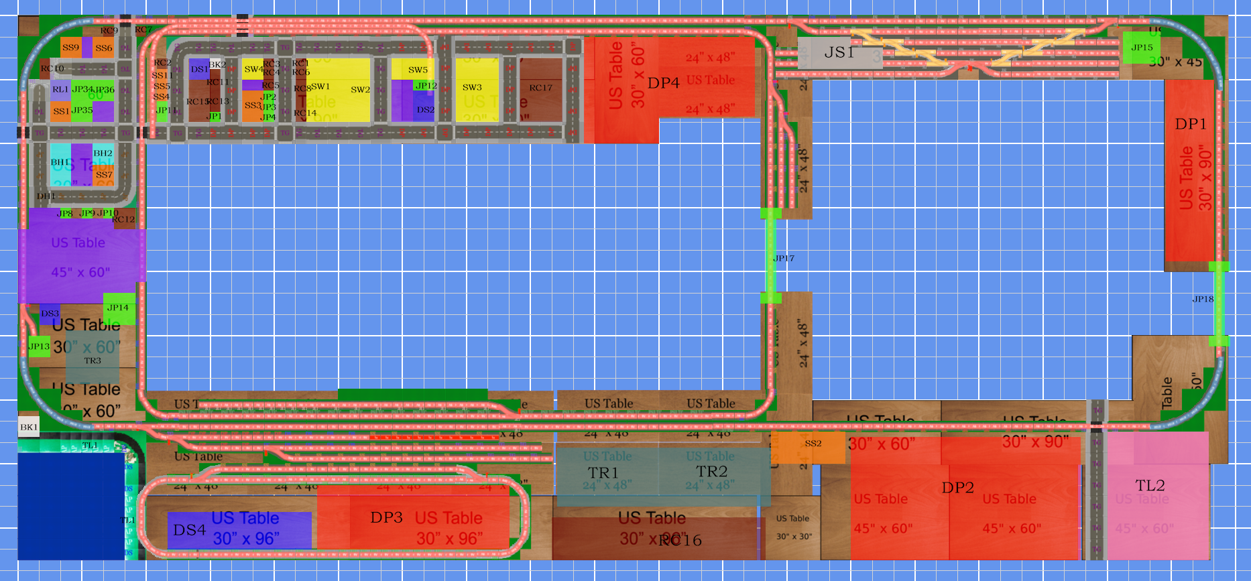Select the blue DS4 table
This screenshot has height=581, width=1251.
click(x=239, y=530)
